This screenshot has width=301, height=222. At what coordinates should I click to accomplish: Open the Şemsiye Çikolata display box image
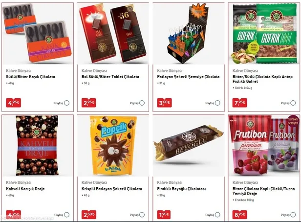click(x=189, y=34)
